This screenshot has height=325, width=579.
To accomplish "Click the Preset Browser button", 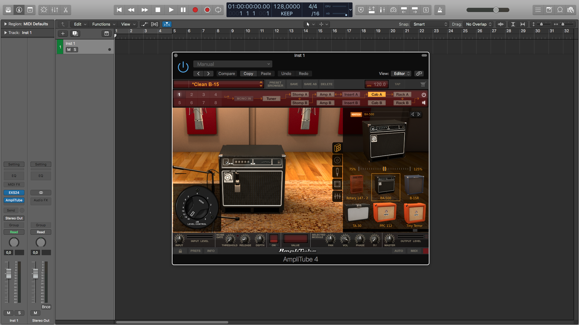I will [x=275, y=84].
